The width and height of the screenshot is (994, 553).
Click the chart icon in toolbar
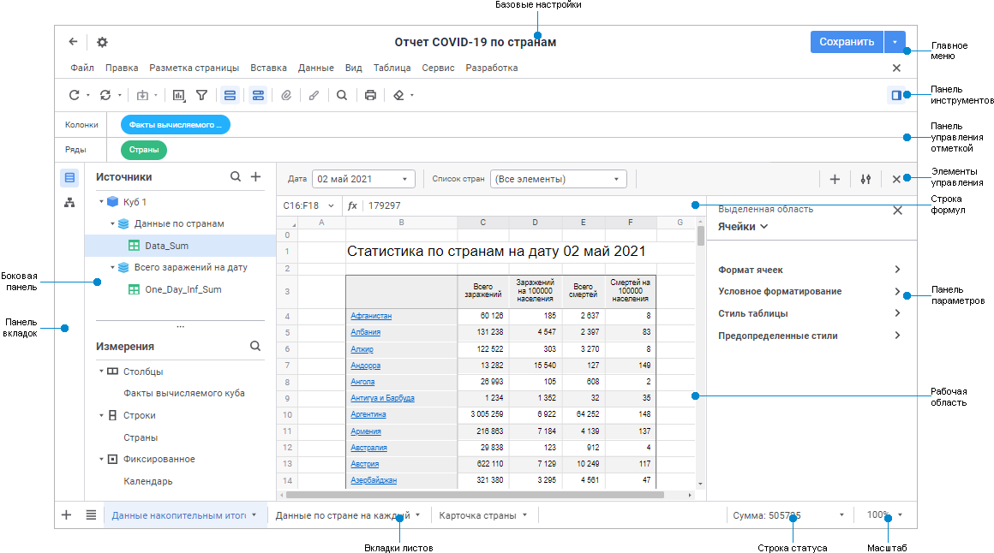click(179, 95)
